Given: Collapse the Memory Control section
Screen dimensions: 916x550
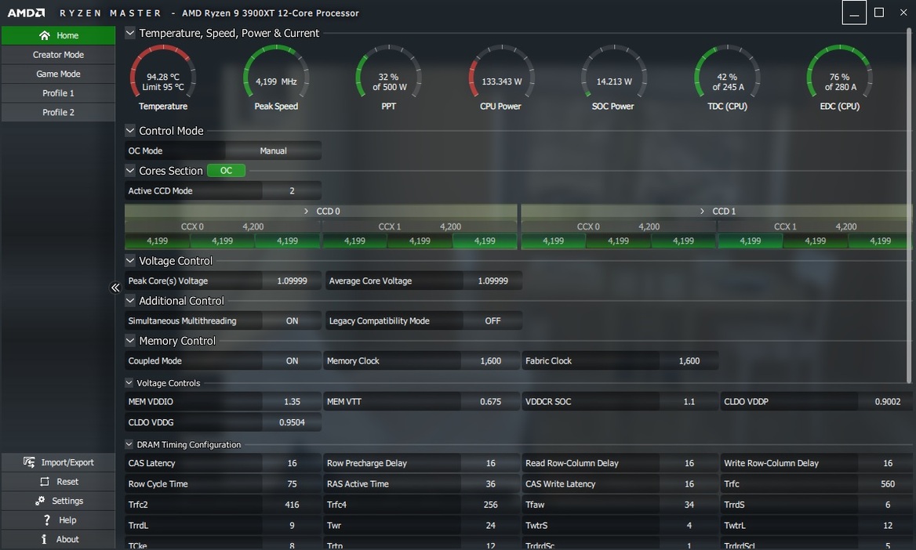Looking at the screenshot, I should 129,340.
